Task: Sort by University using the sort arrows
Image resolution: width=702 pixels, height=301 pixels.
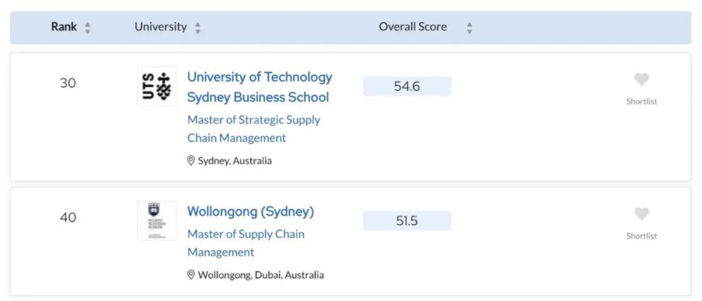Action: coord(198,27)
